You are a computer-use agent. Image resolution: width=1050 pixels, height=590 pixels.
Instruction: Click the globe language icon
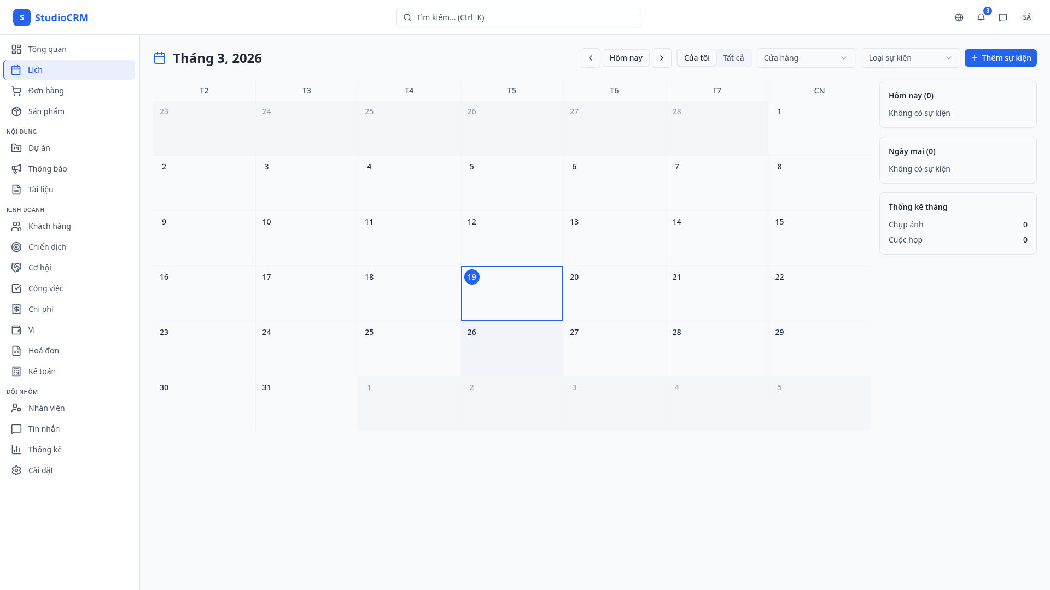point(959,17)
